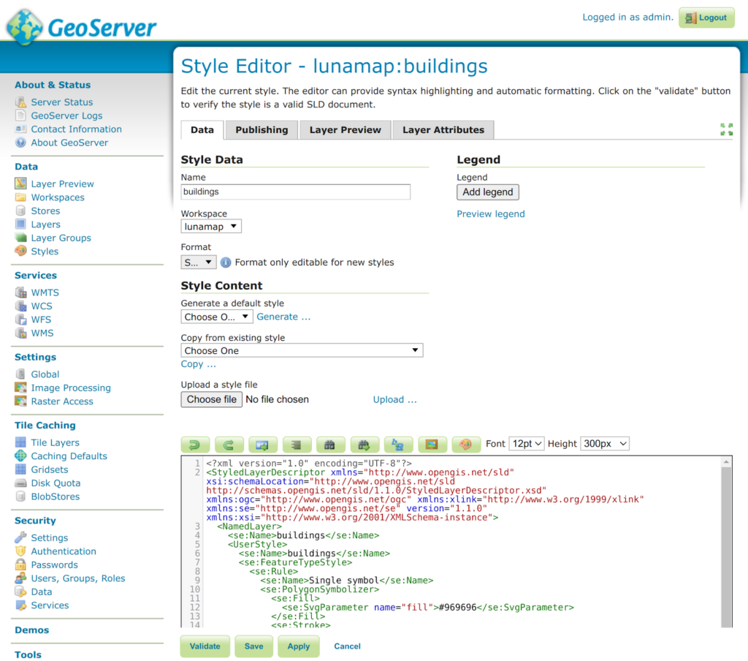Open the Workspace dropdown showing lunamap
The height and width of the screenshot is (661, 748).
(211, 227)
